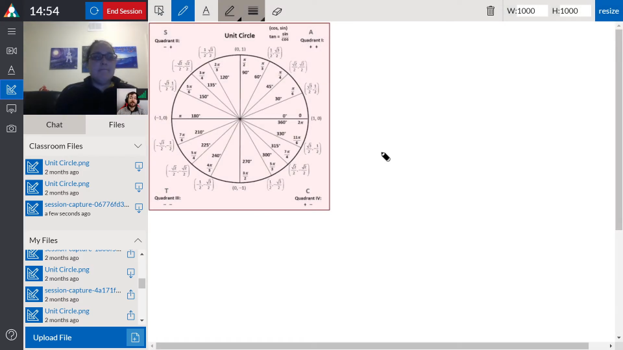Collapse the Classroom Files section
This screenshot has height=350, width=623.
click(138, 146)
